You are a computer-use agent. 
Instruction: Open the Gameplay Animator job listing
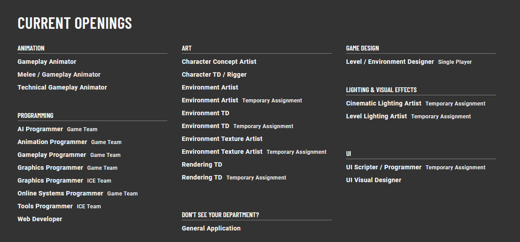(x=47, y=62)
